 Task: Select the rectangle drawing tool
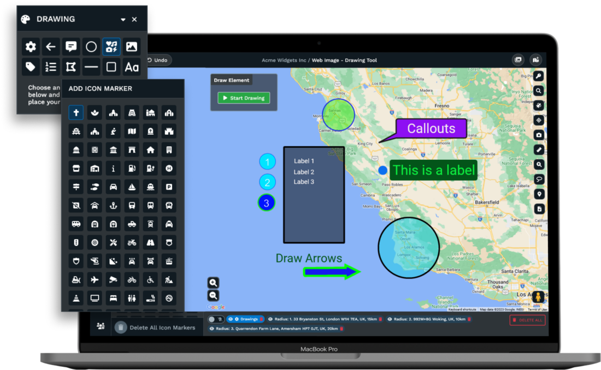click(111, 67)
